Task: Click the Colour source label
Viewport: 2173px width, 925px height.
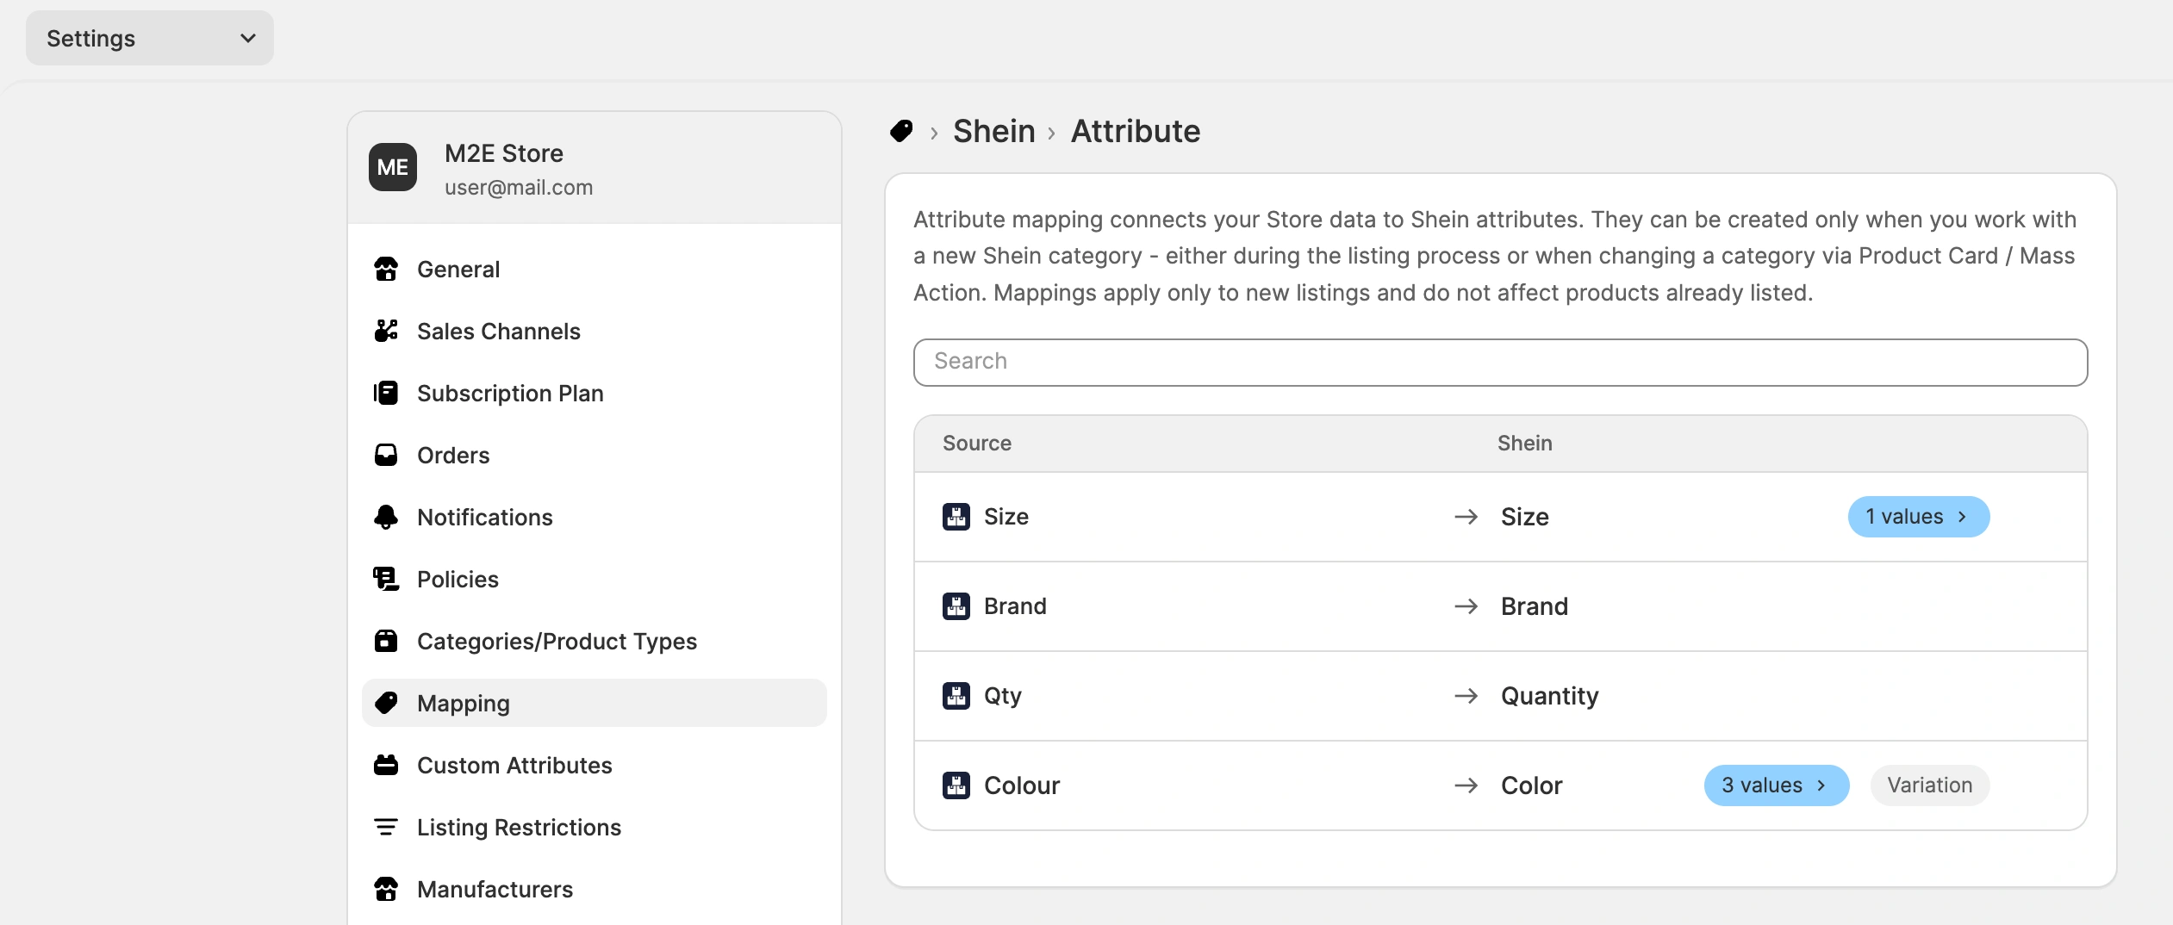Action: pos(1022,785)
